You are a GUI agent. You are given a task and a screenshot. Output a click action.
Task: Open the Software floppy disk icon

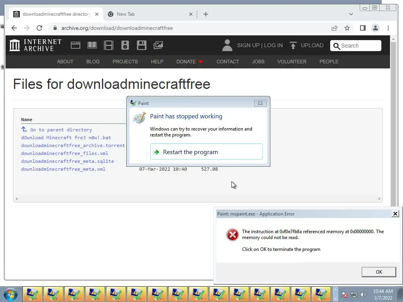[x=142, y=45]
